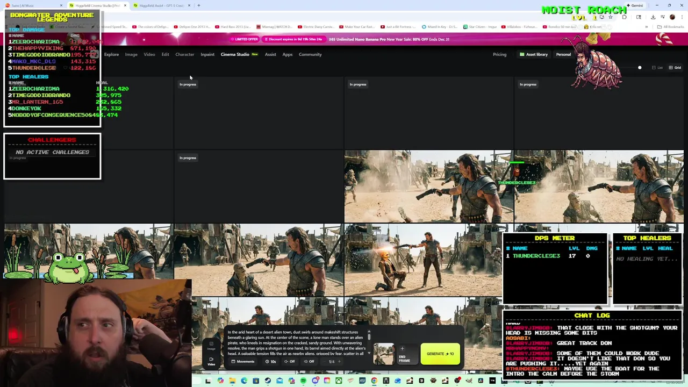Open the Apps menu item
Image resolution: width=688 pixels, height=387 pixels.
pos(288,54)
